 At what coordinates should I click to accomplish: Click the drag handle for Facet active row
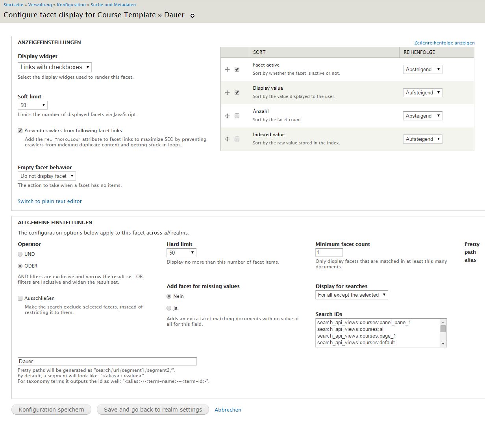pyautogui.click(x=227, y=70)
